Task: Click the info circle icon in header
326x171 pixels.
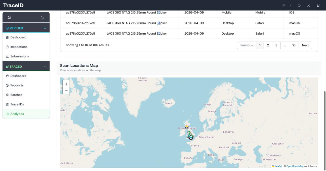Action: click(x=299, y=5)
